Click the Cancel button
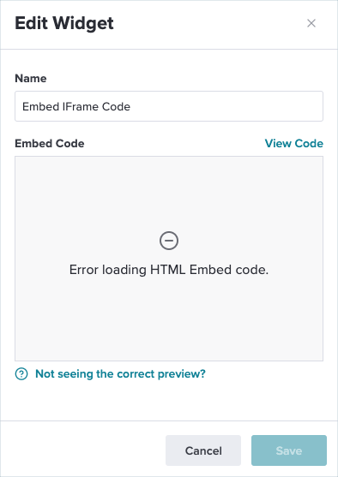The height and width of the screenshot is (477, 338). coord(203,450)
